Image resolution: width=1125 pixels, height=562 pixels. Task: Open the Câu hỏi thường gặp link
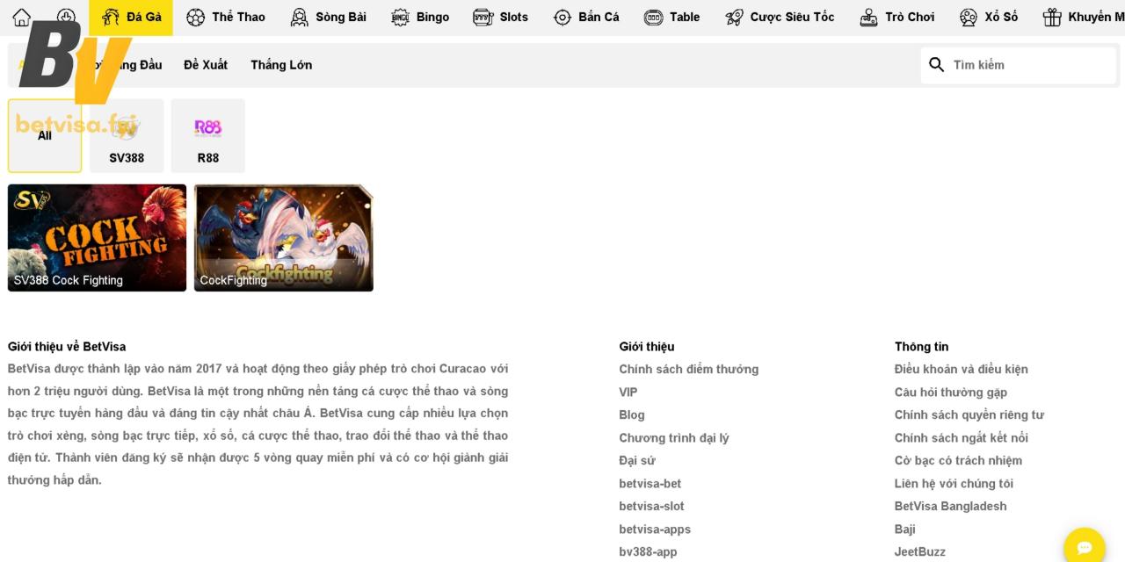[950, 393]
